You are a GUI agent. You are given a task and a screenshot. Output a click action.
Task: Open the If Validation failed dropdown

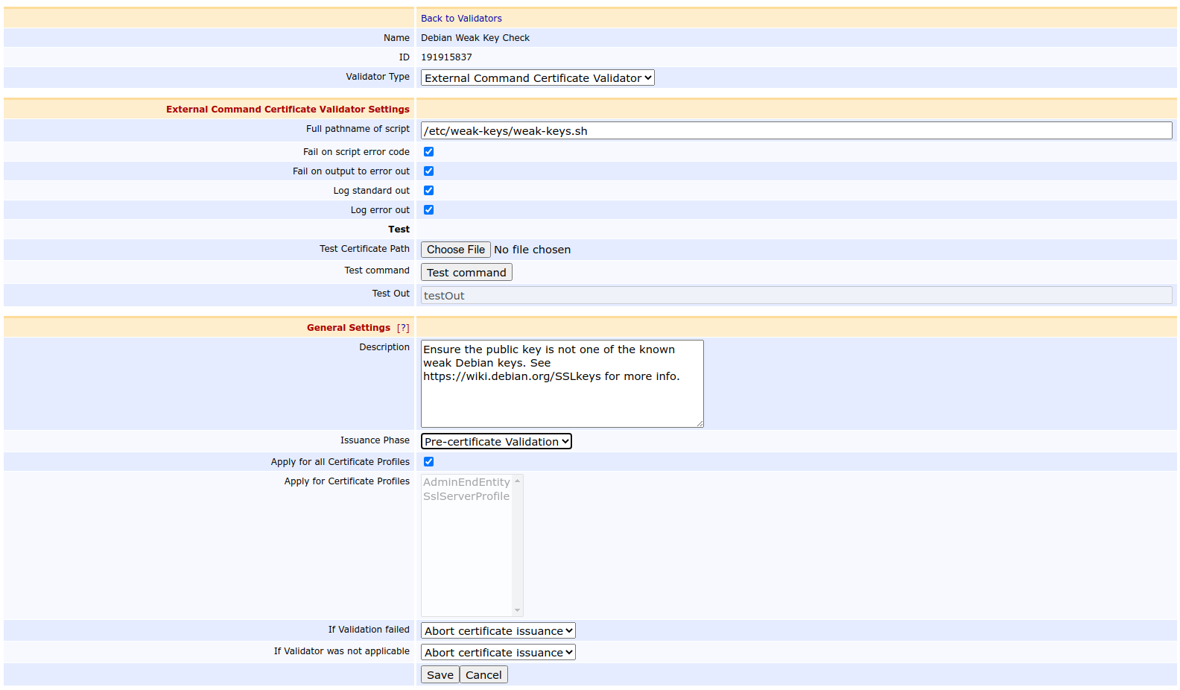498,631
